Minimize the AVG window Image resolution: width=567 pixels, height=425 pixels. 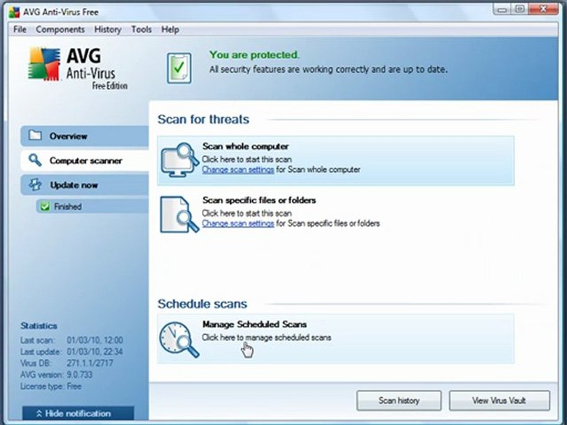502,10
